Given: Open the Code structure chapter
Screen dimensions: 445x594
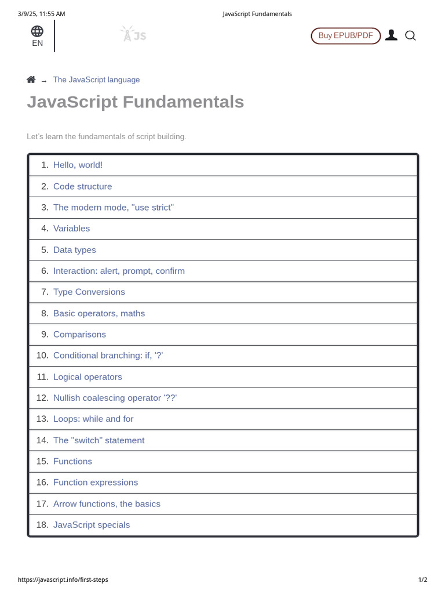Looking at the screenshot, I should [x=82, y=186].
